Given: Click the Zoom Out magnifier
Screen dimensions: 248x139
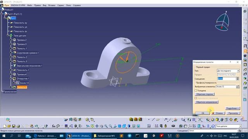Looking at the screenshot, I should pyautogui.click(x=110, y=126).
